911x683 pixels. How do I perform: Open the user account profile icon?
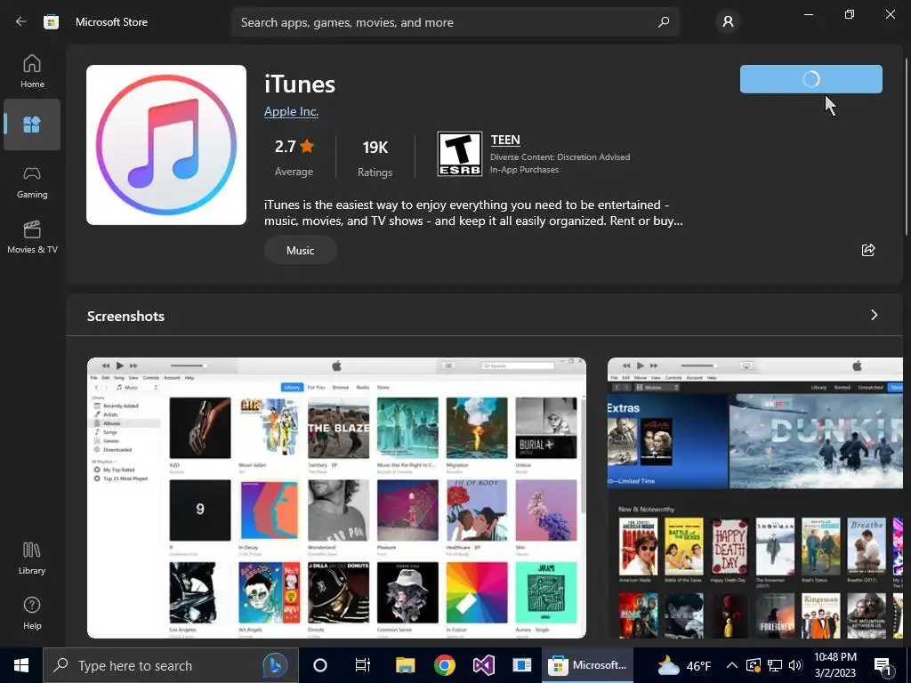click(728, 22)
